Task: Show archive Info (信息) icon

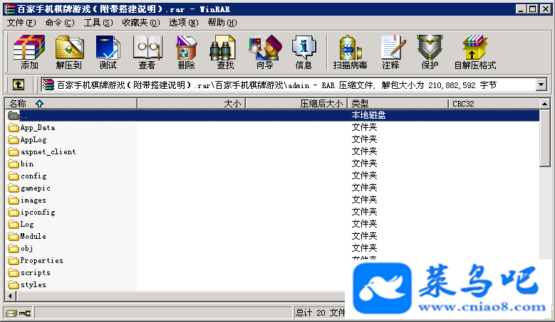Action: (304, 52)
